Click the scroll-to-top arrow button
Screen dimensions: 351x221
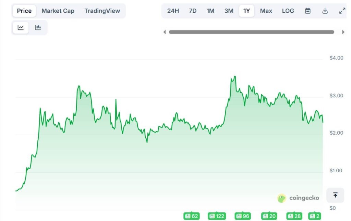click(335, 195)
